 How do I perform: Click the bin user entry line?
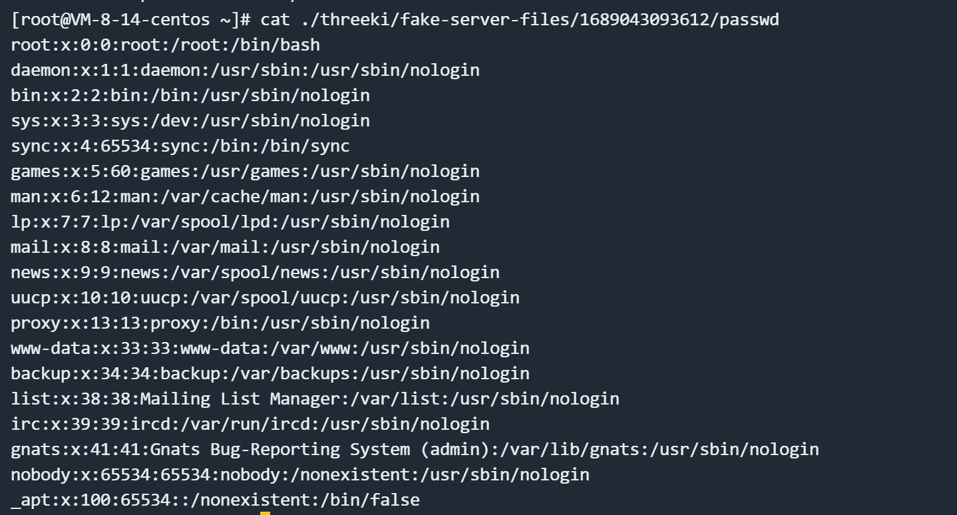pos(190,95)
